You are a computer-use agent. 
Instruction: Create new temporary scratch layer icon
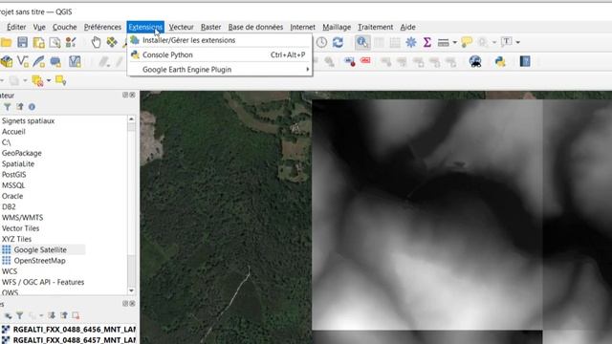(55, 61)
